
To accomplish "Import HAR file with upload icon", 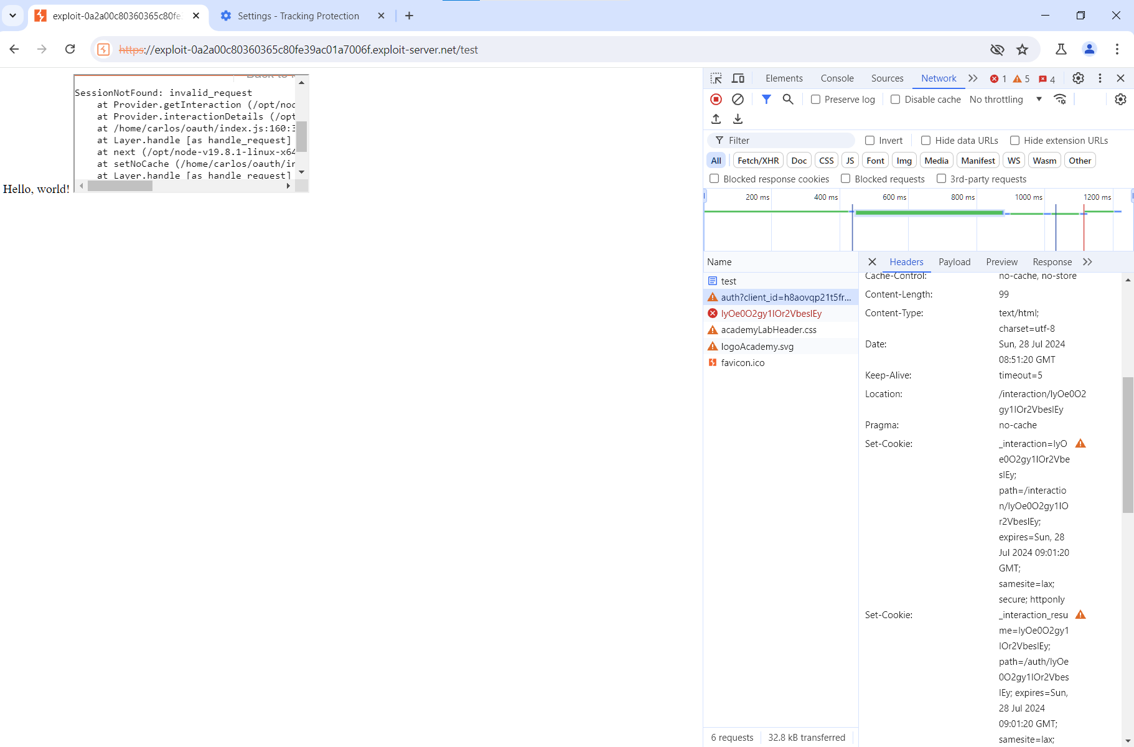I will click(716, 119).
